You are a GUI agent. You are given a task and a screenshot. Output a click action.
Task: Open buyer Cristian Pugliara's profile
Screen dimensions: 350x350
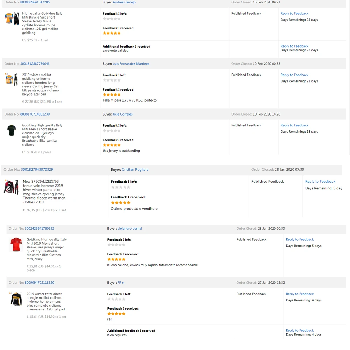click(x=135, y=170)
